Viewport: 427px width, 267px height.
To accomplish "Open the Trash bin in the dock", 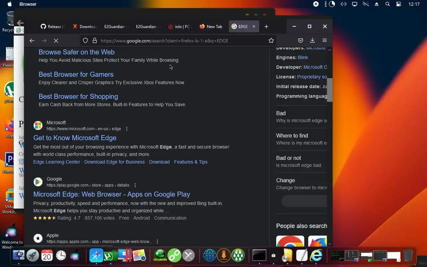I will 408,256.
